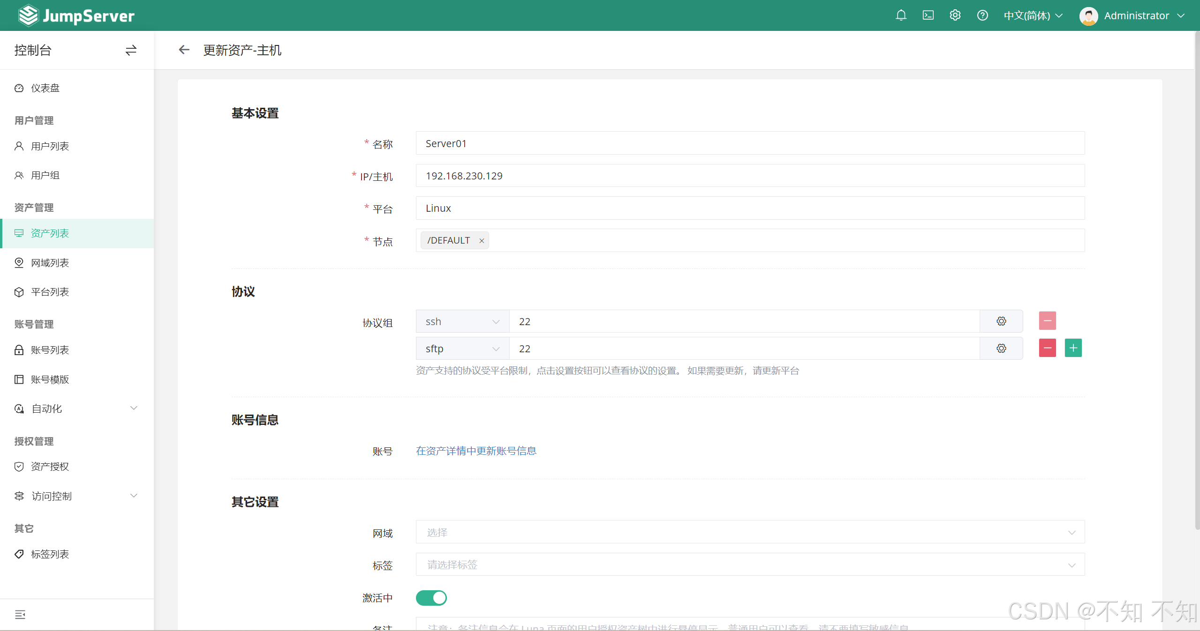Open 平台列表 in sidebar
Viewport: 1200px width, 631px height.
(x=50, y=292)
